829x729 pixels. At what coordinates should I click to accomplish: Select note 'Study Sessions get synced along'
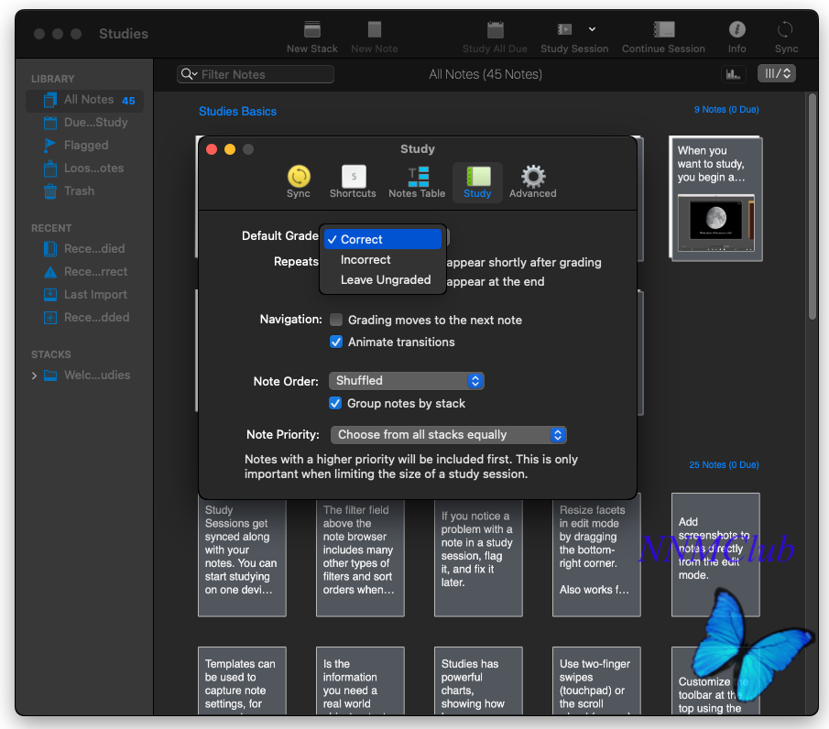click(x=242, y=558)
